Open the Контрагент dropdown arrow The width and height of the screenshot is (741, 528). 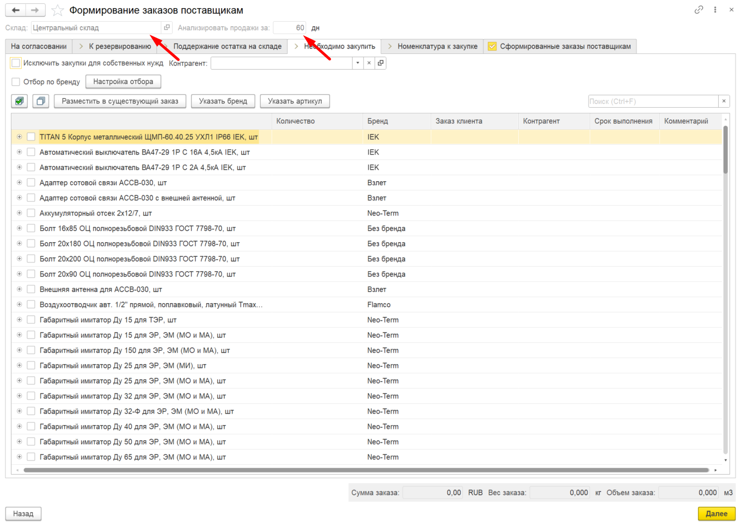(x=358, y=63)
